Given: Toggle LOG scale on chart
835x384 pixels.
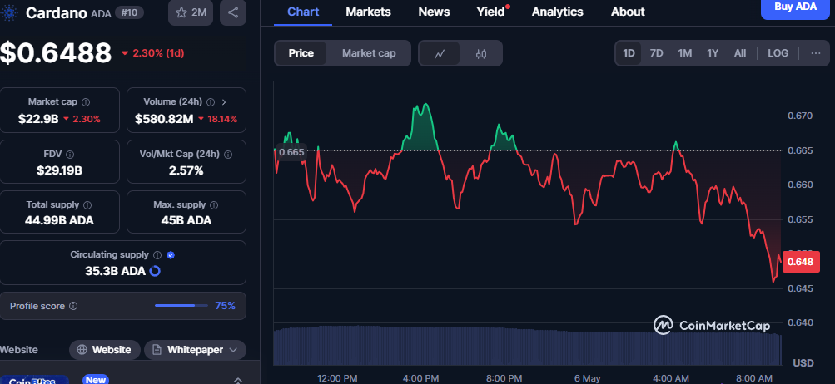Looking at the screenshot, I should (x=778, y=53).
